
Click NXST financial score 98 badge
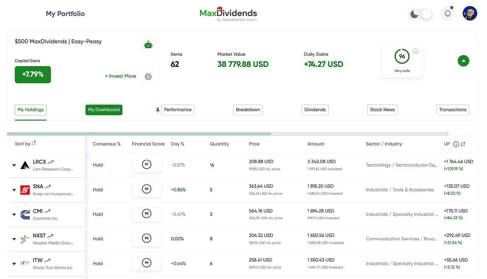(x=147, y=239)
